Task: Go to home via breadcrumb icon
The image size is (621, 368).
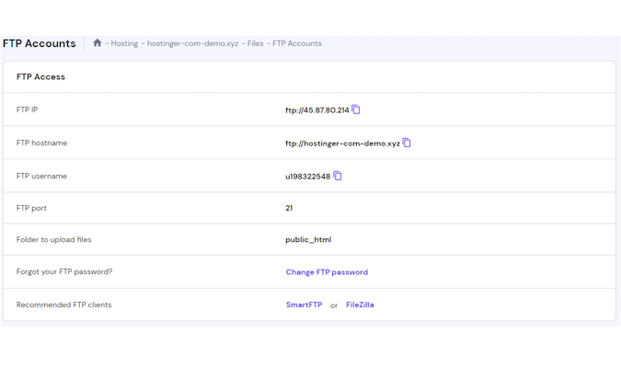Action: pos(98,43)
